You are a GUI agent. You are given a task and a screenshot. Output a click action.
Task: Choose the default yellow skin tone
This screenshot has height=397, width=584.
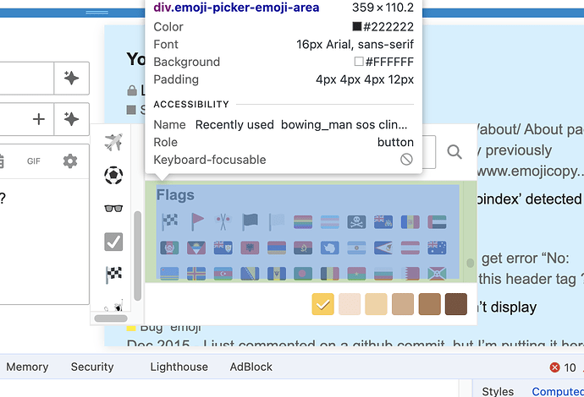(x=323, y=304)
